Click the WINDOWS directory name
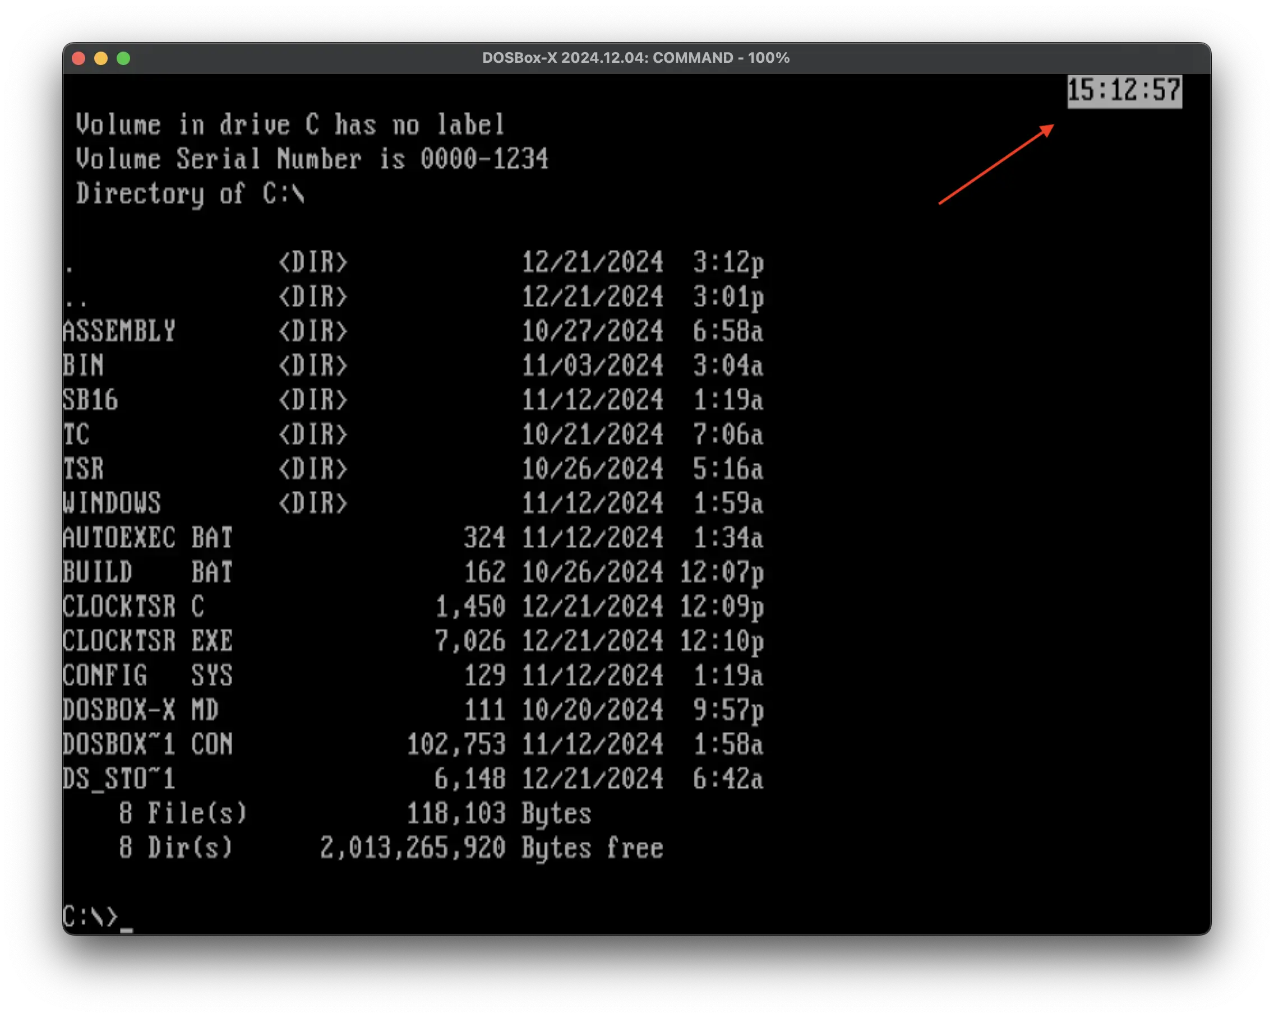 (x=112, y=503)
